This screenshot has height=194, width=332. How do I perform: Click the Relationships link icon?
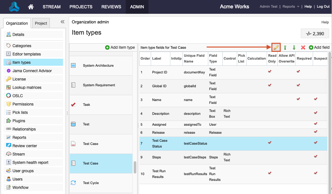8,129
